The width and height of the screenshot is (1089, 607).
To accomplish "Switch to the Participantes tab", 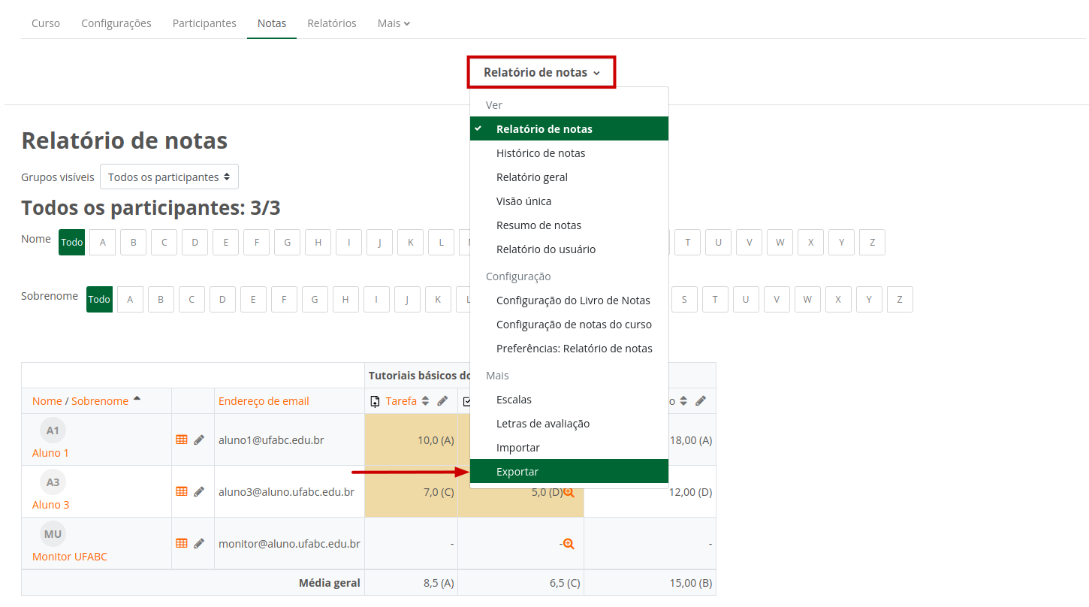I will [204, 23].
